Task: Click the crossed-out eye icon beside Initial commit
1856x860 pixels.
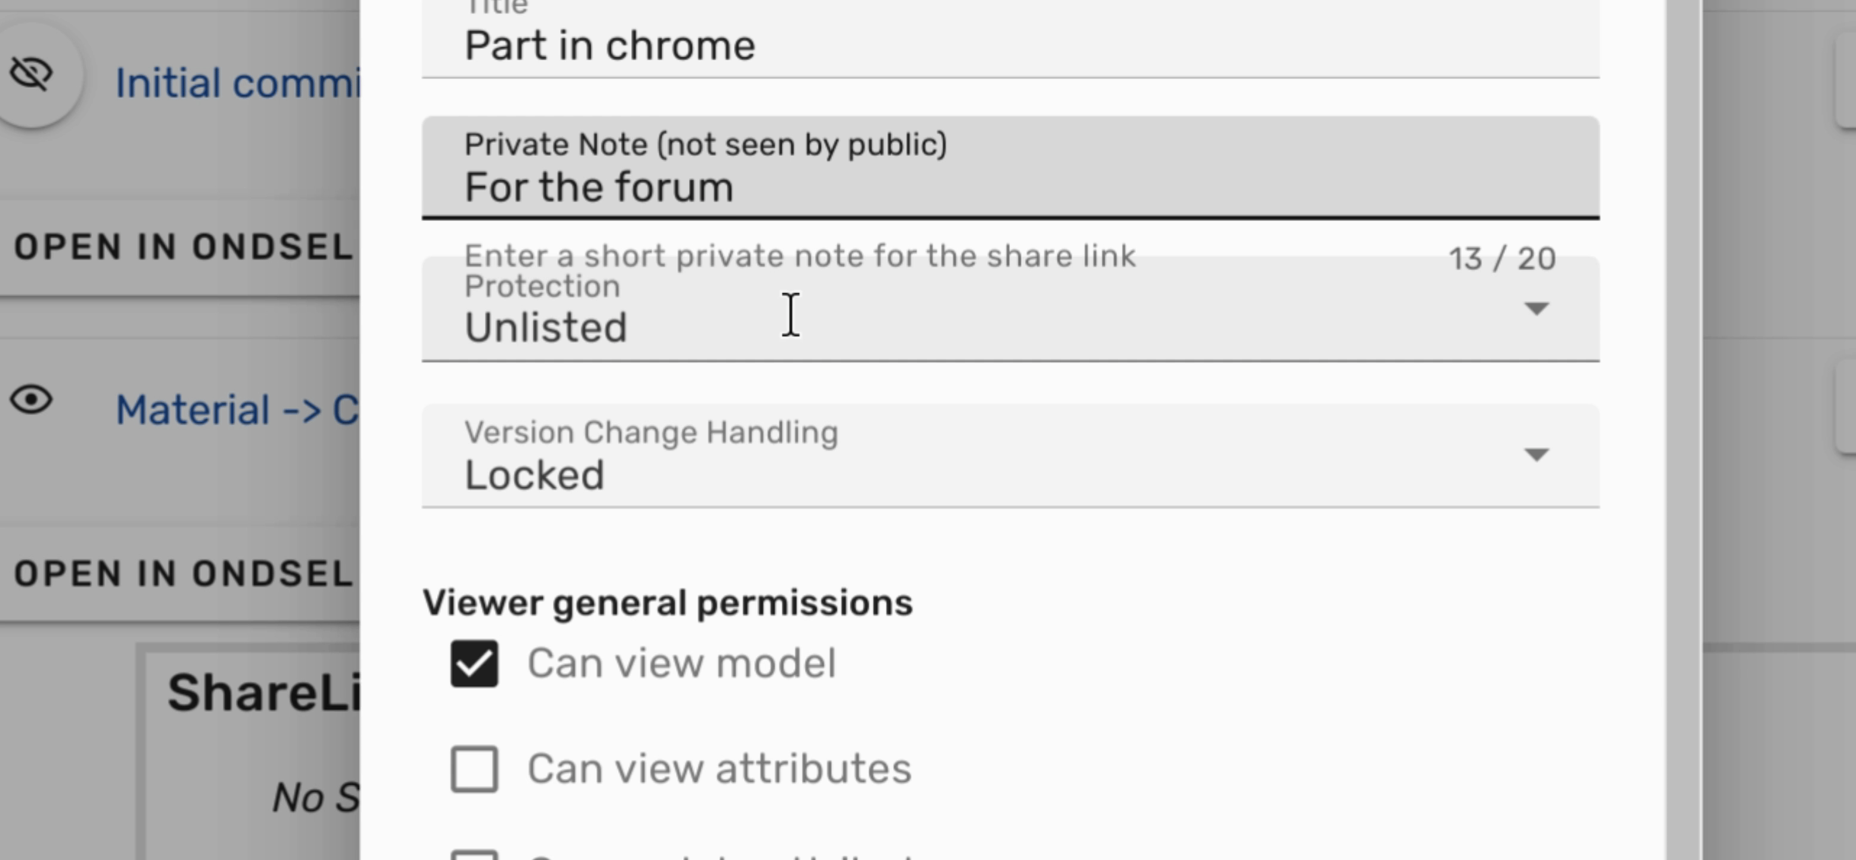Action: click(x=32, y=75)
